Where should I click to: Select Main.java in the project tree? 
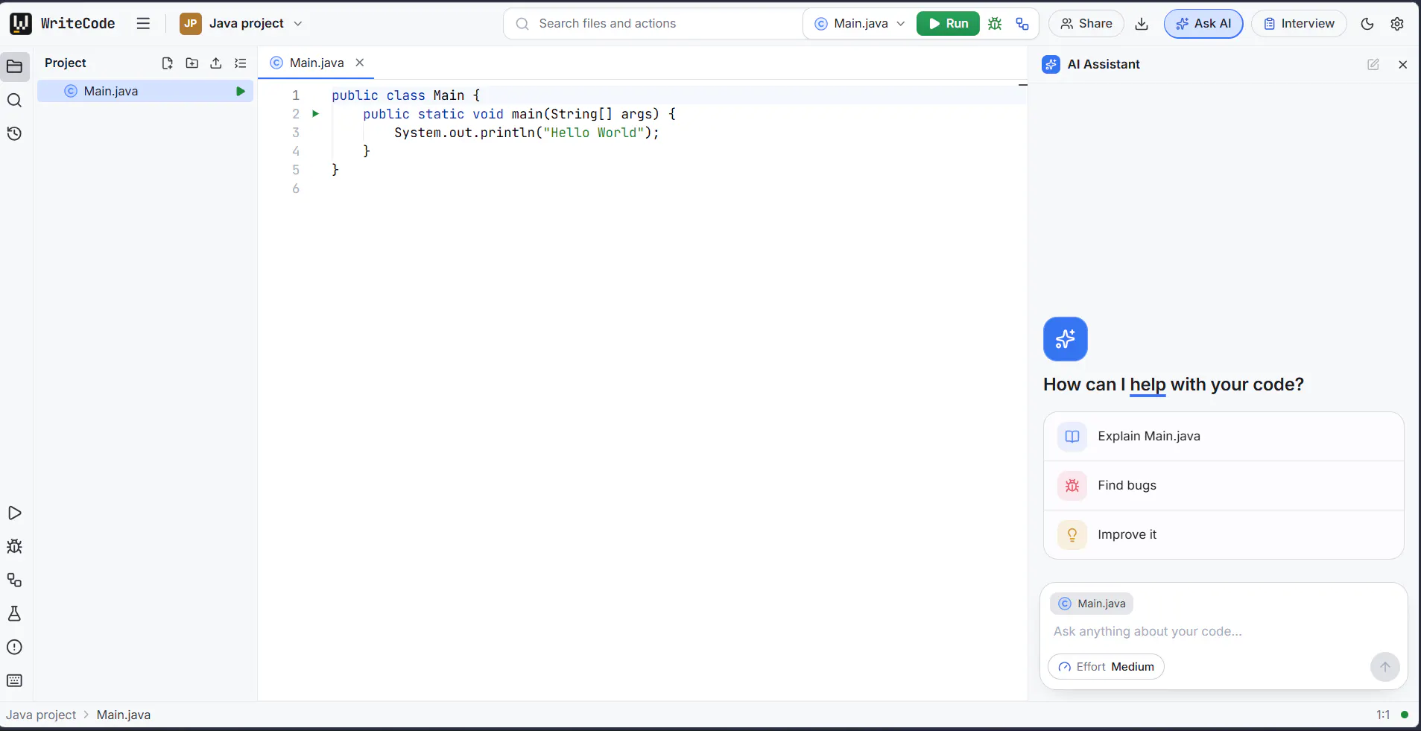pyautogui.click(x=145, y=91)
